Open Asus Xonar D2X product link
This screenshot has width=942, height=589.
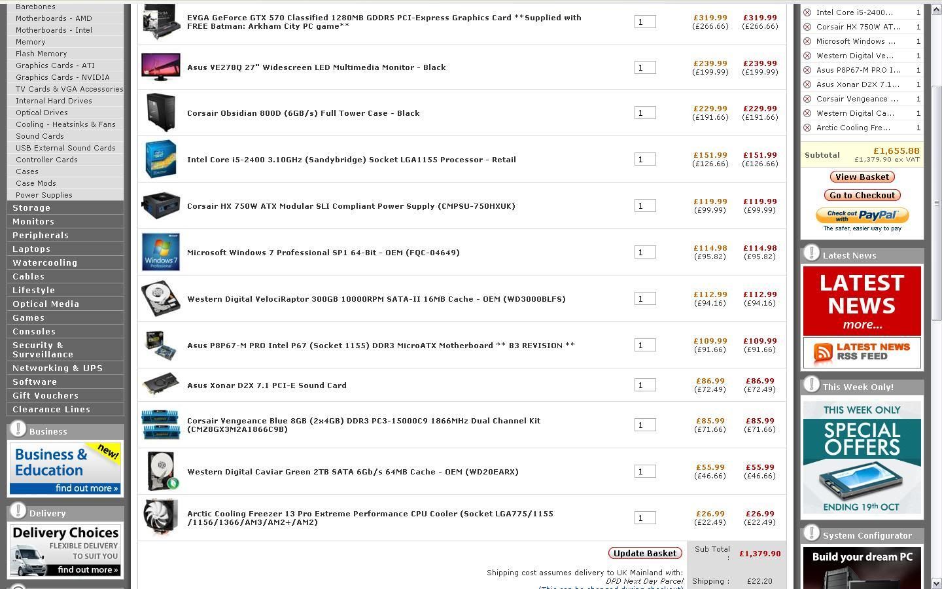coord(267,385)
